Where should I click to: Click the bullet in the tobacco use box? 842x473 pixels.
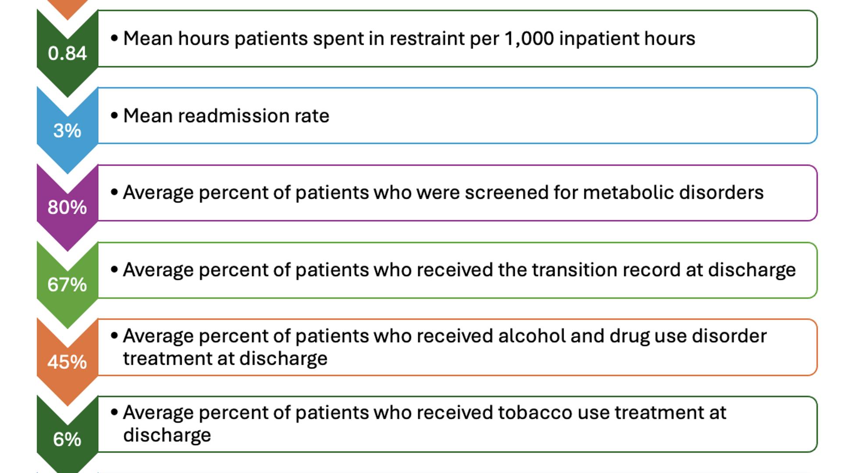pyautogui.click(x=114, y=413)
